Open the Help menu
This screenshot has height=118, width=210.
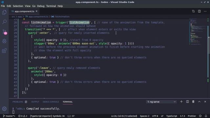pyautogui.click(x=60, y=6)
